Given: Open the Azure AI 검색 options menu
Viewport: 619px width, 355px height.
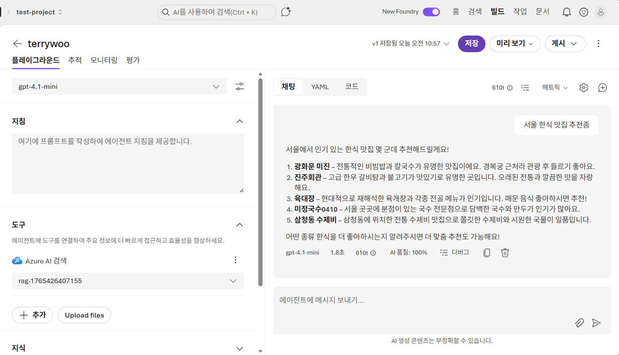Looking at the screenshot, I should [236, 260].
